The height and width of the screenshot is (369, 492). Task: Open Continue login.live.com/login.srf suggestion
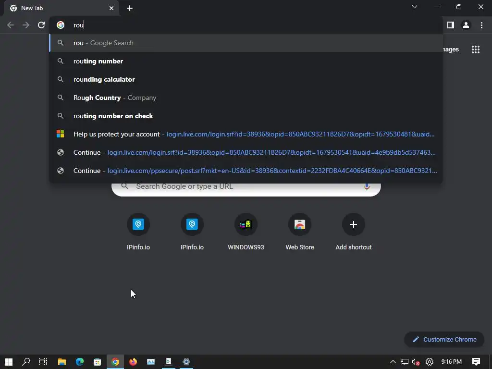(x=246, y=152)
